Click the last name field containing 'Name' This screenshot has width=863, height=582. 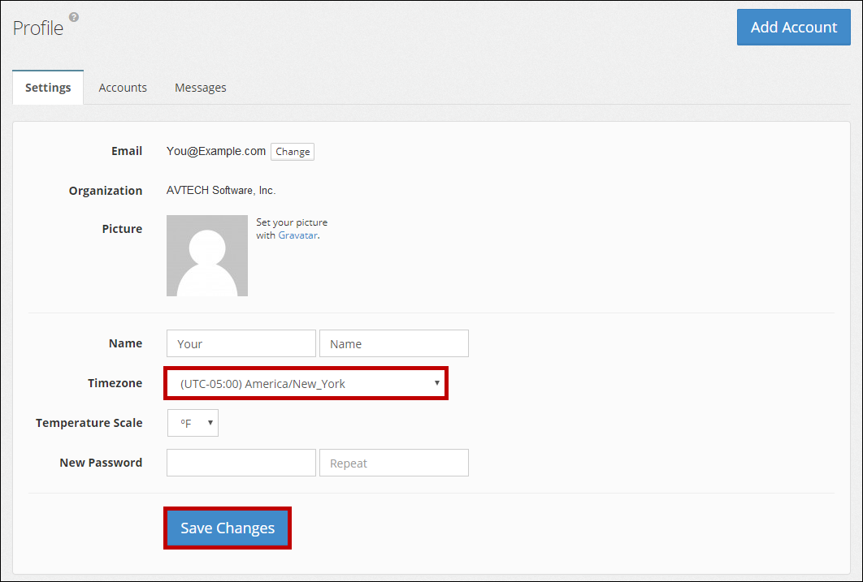pos(393,343)
